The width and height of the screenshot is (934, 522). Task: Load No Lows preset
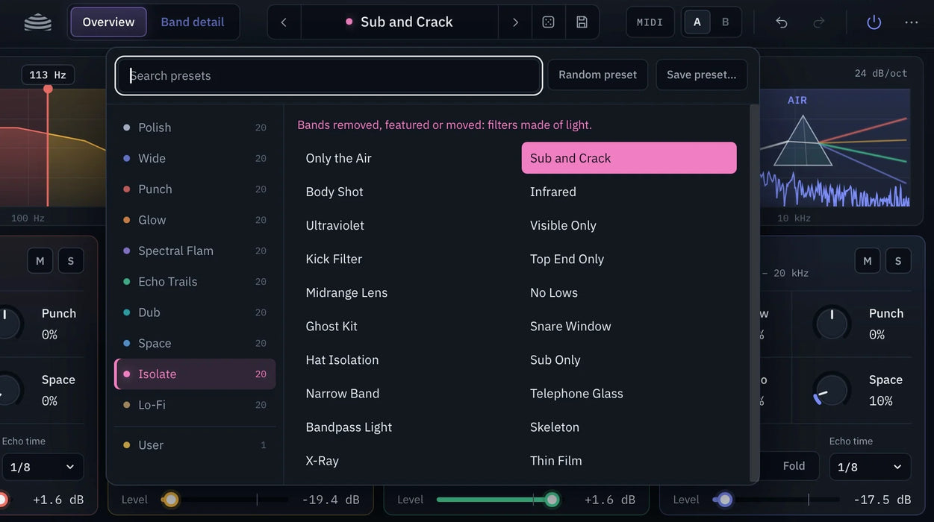[x=629, y=292]
